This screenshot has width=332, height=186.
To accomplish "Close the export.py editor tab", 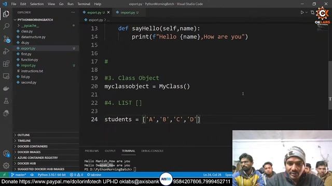I will [108, 12].
